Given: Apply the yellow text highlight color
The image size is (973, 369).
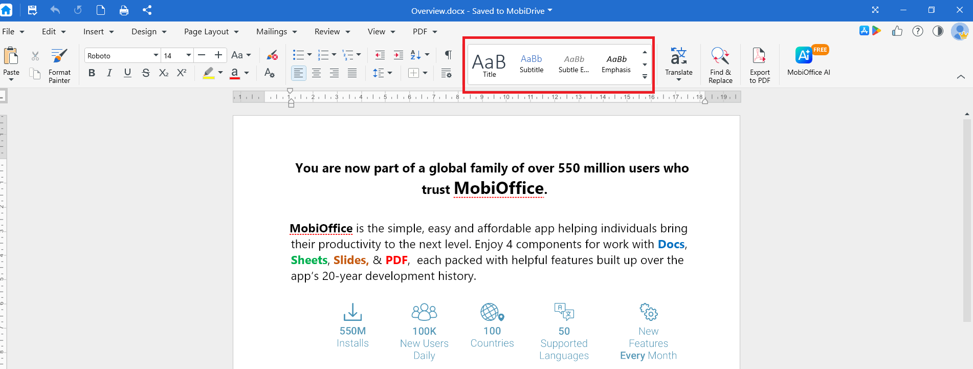Looking at the screenshot, I should click(x=209, y=73).
